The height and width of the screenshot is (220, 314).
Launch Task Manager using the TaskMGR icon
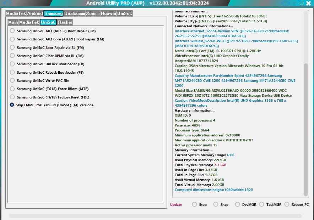(x=262, y=204)
